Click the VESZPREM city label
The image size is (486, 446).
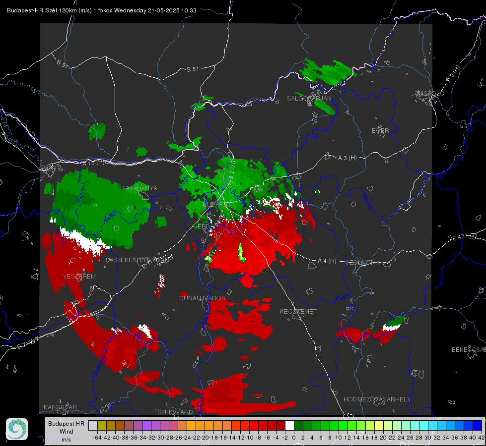[x=79, y=276]
